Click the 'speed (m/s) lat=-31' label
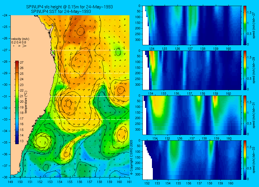 (x=254, y=115)
